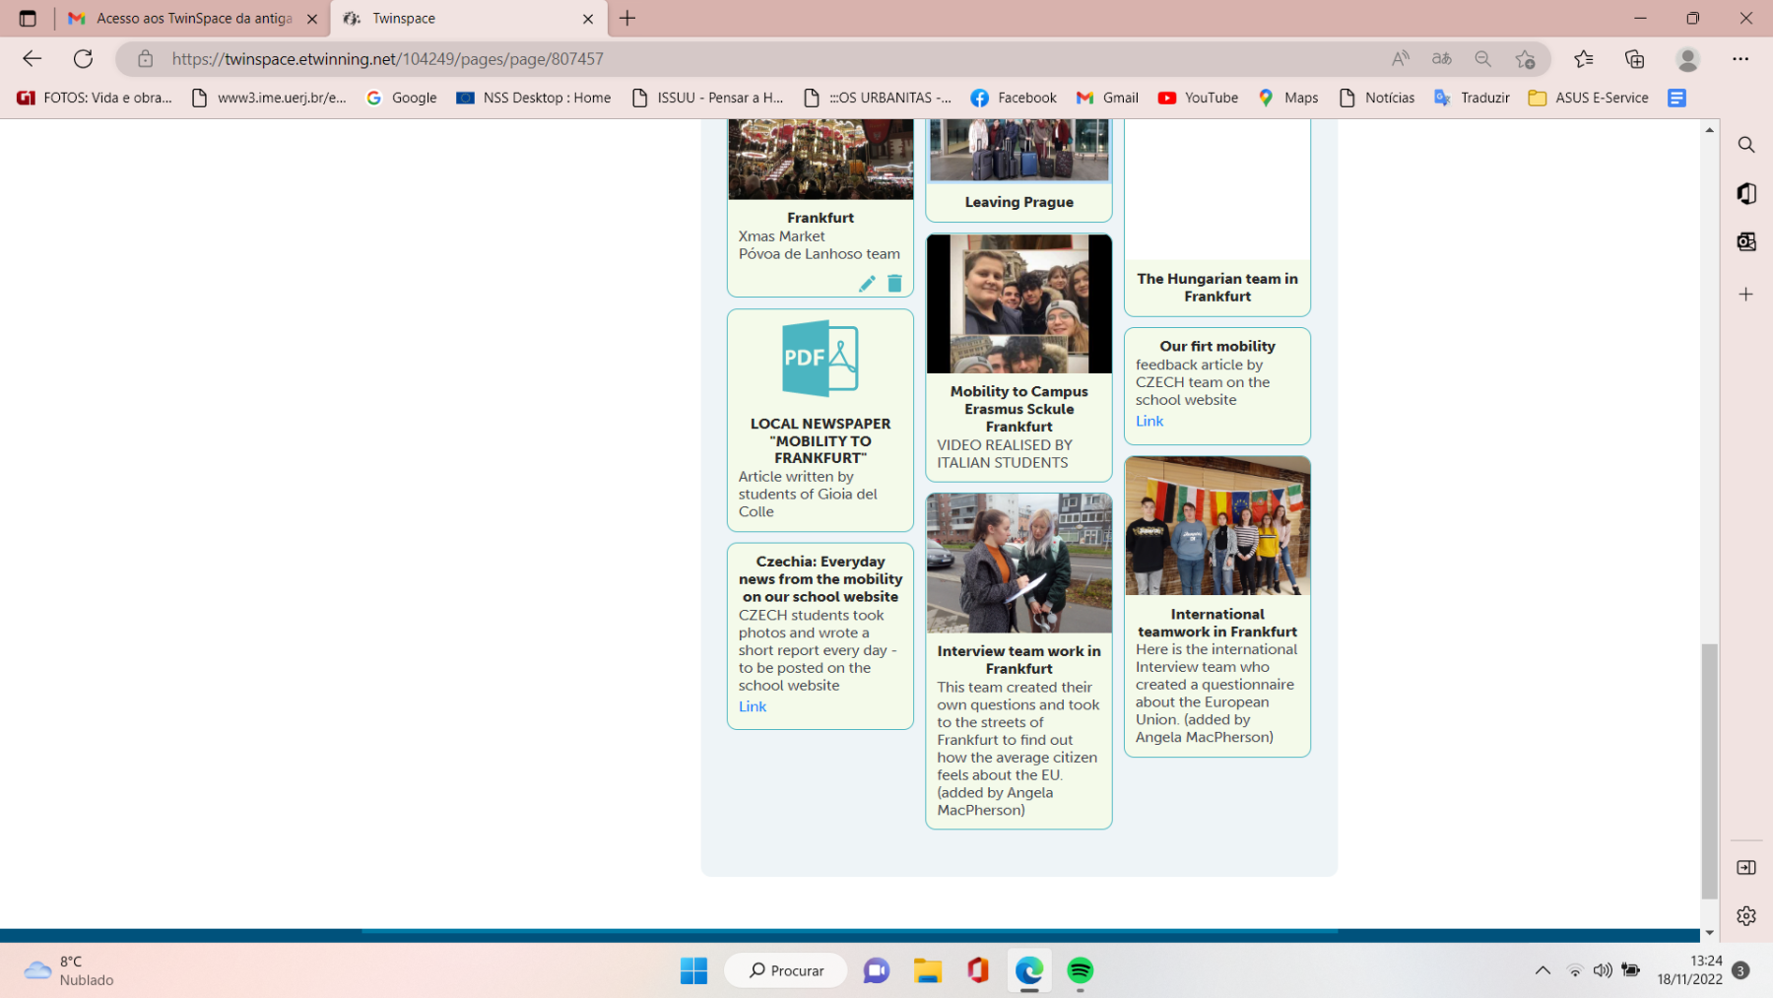1773x998 pixels.
Task: Click the Procurar search box on taskbar
Action: click(x=786, y=970)
